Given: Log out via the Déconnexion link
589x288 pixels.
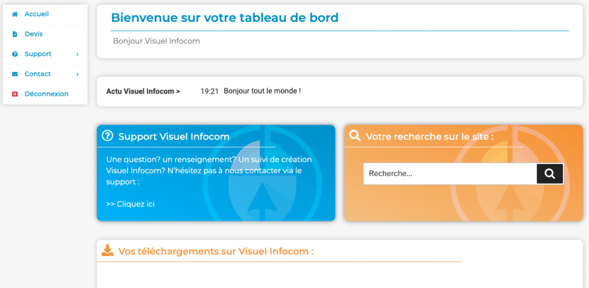Looking at the screenshot, I should click(x=47, y=94).
